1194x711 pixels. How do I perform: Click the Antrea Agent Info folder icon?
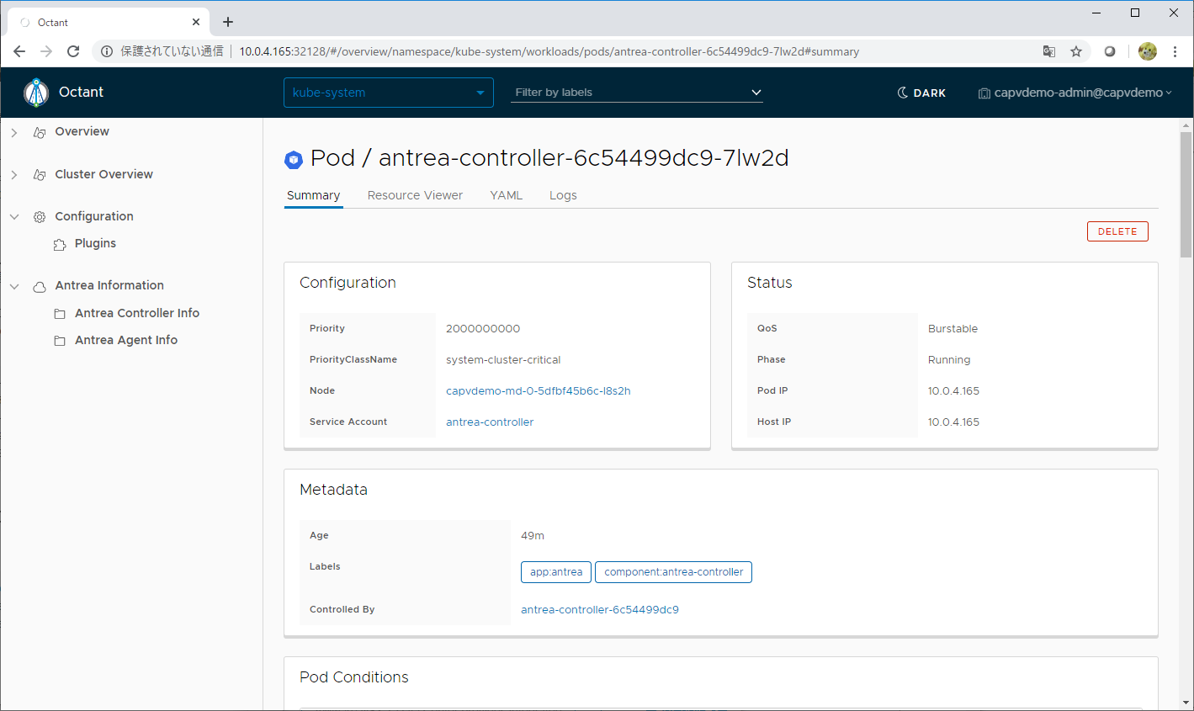click(x=60, y=341)
